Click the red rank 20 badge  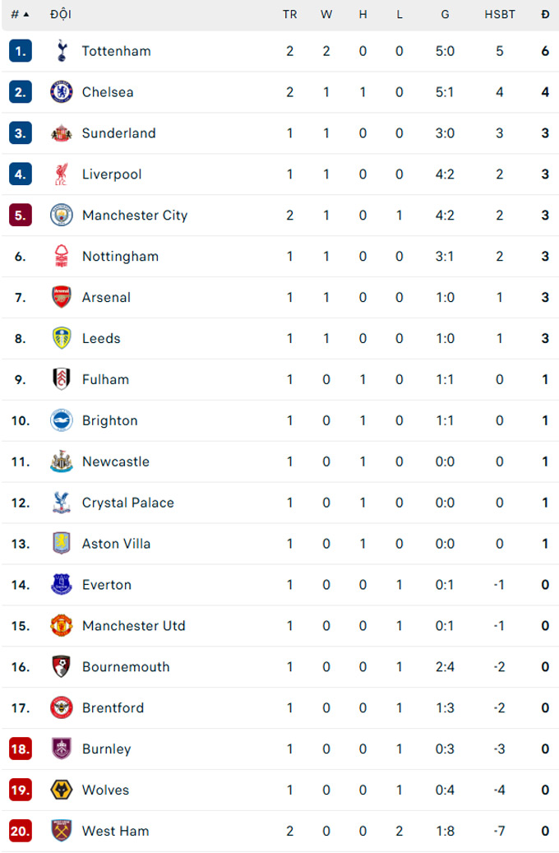[x=20, y=831]
